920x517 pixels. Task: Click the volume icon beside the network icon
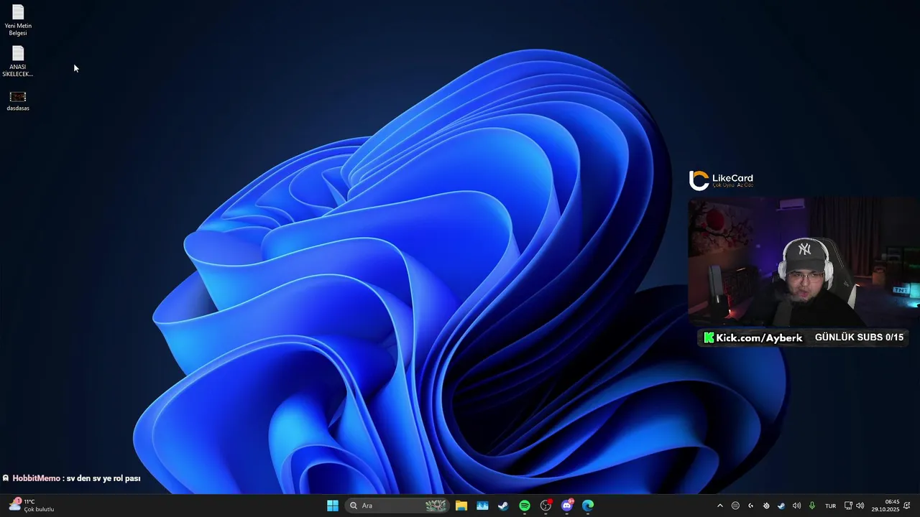tap(860, 506)
